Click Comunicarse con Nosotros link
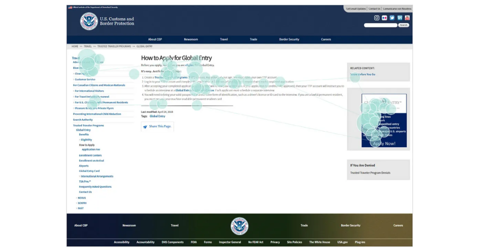The height and width of the screenshot is (251, 482). click(x=397, y=9)
